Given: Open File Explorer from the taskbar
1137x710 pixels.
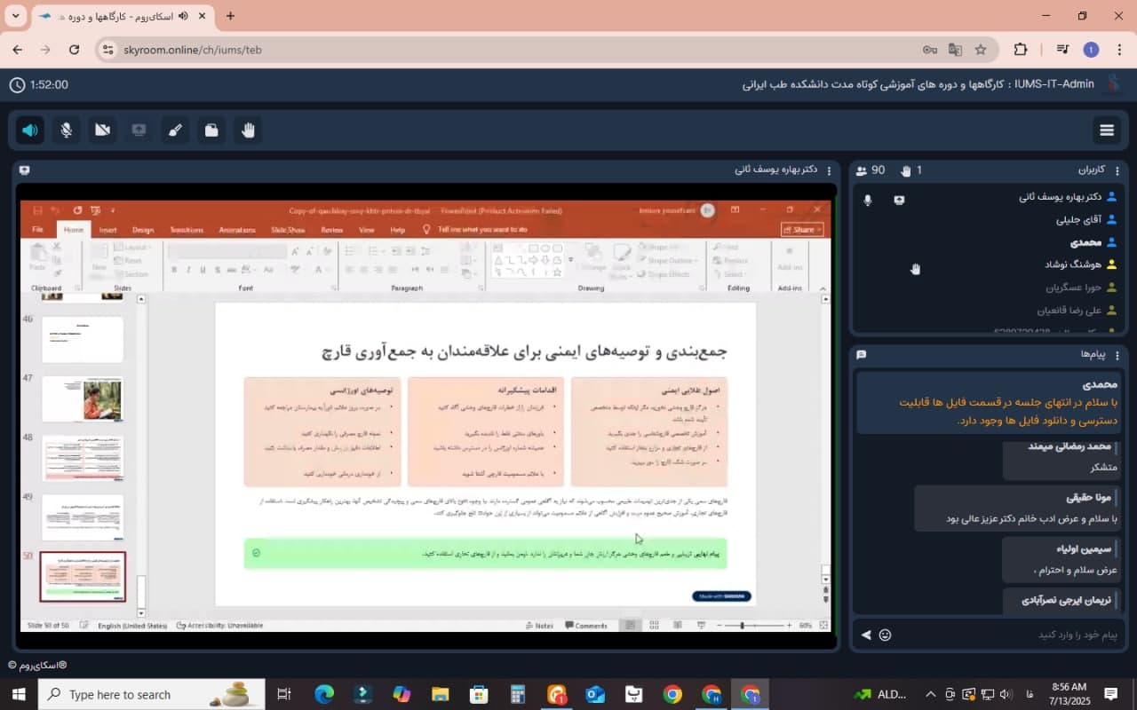Looking at the screenshot, I should (440, 694).
